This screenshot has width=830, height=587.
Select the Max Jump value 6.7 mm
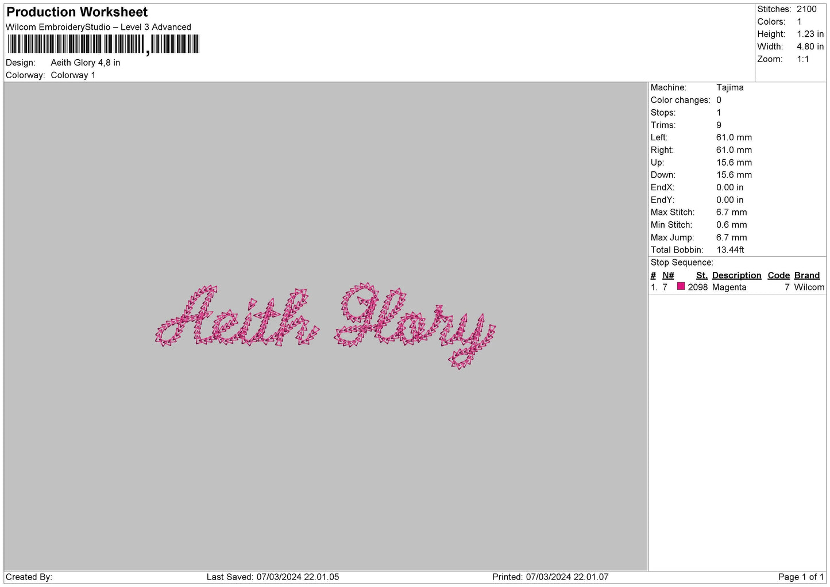(x=731, y=237)
